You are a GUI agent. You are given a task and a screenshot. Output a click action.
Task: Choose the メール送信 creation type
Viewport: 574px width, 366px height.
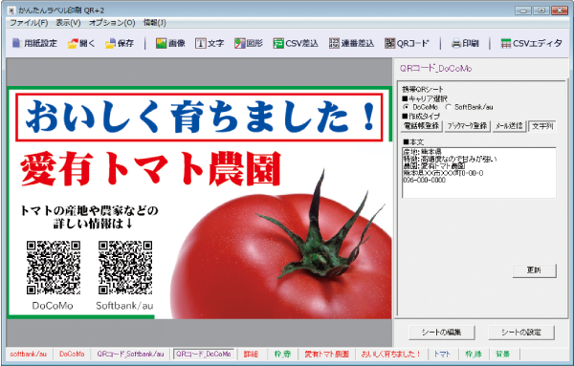pos(509,126)
